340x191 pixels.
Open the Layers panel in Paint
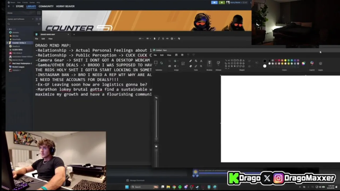pos(320,63)
